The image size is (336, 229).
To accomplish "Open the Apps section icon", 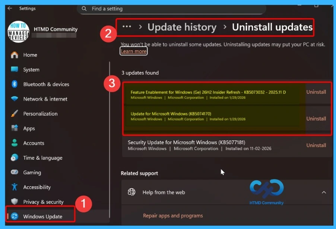I will pos(15,128).
